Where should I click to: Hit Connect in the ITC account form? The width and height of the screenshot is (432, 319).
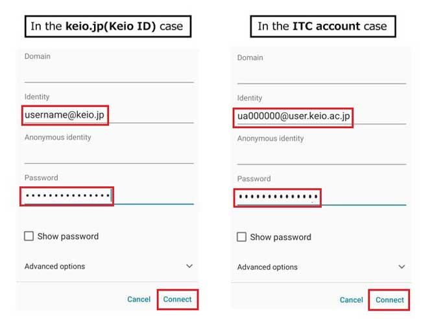coord(390,300)
